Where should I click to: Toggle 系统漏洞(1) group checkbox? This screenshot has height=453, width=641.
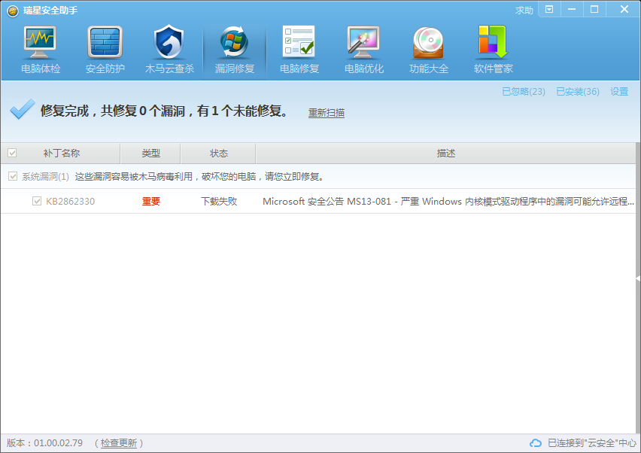click(x=13, y=176)
